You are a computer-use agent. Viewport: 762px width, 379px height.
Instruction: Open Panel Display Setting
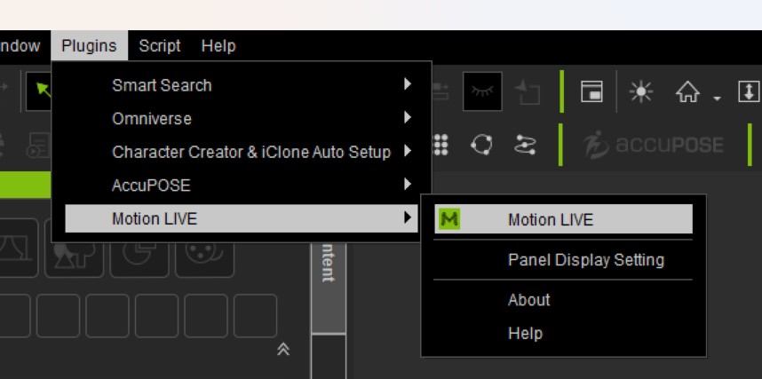[585, 260]
